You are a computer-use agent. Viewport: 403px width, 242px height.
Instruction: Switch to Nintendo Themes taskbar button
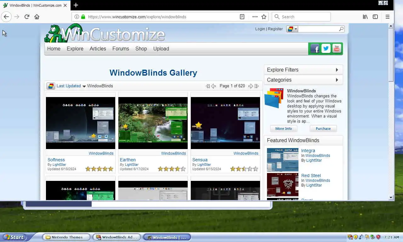tap(66, 237)
